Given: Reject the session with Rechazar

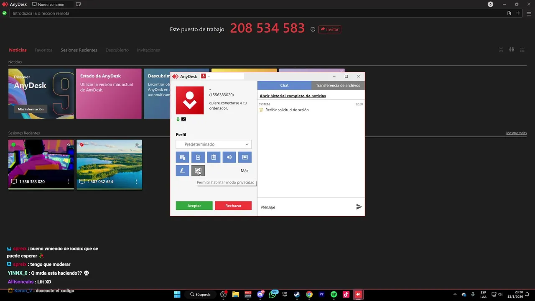Looking at the screenshot, I should [x=233, y=206].
